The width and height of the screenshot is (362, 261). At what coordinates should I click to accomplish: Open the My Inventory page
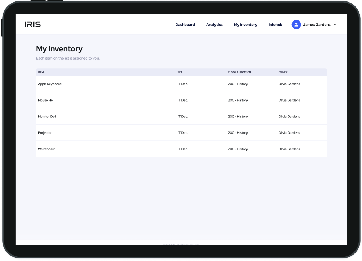pyautogui.click(x=245, y=24)
